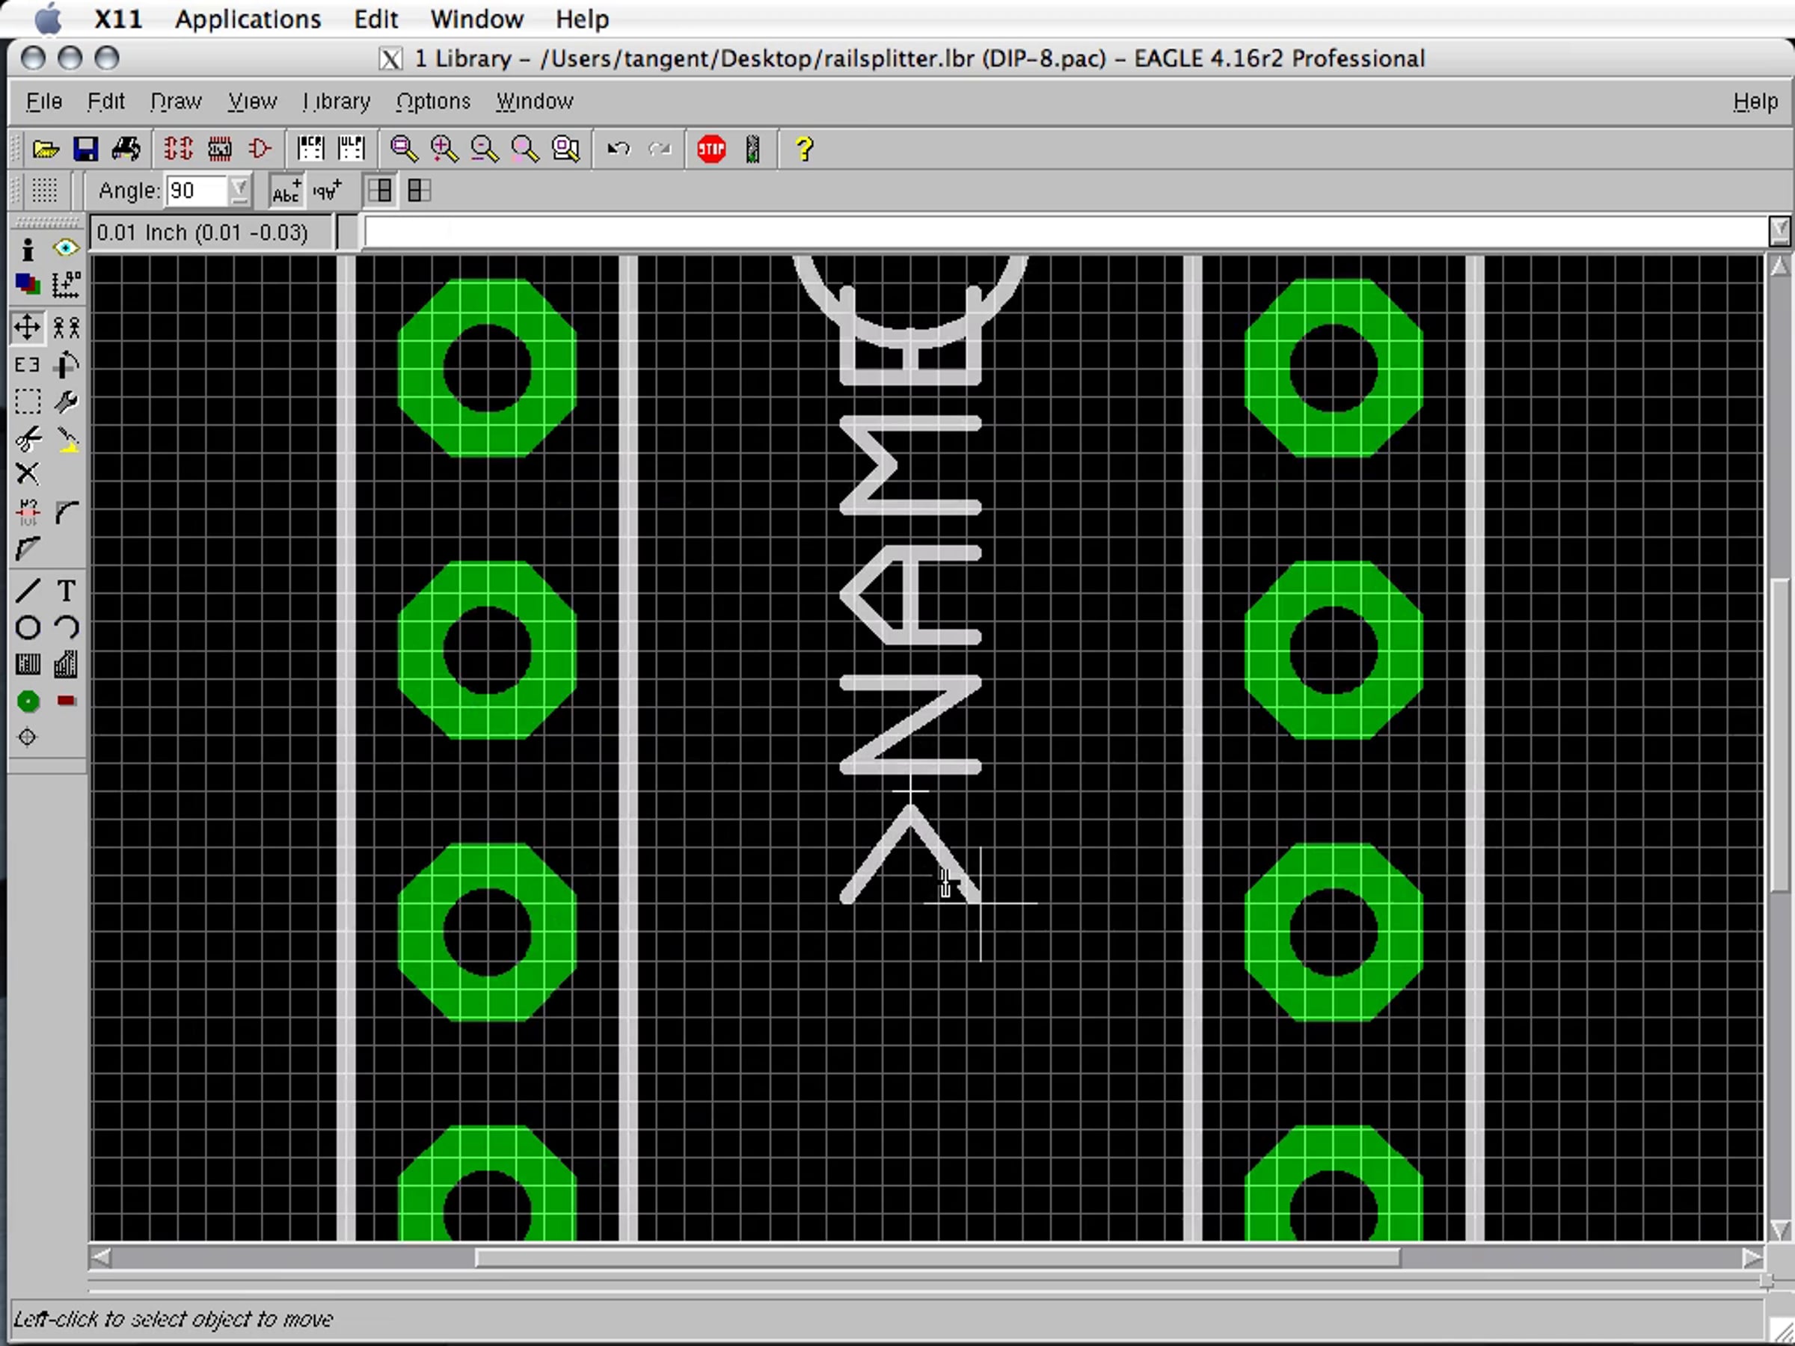Open the Options menu
This screenshot has height=1346, width=1795.
(433, 102)
